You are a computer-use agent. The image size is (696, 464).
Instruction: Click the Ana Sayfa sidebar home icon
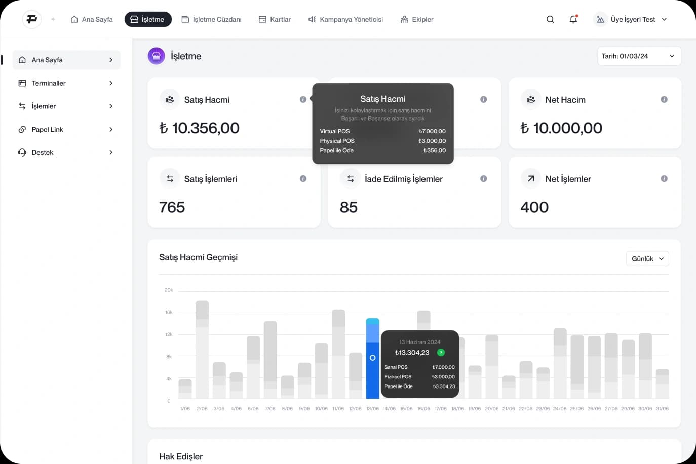22,60
